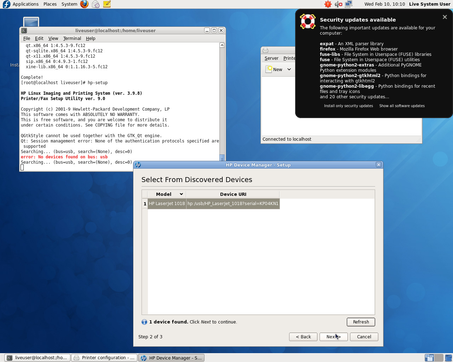Open the Places menu

point(50,4)
